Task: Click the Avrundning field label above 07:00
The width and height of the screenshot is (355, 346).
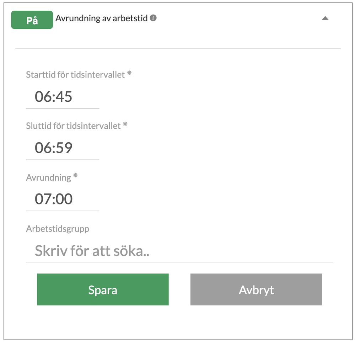Action: pyautogui.click(x=48, y=177)
